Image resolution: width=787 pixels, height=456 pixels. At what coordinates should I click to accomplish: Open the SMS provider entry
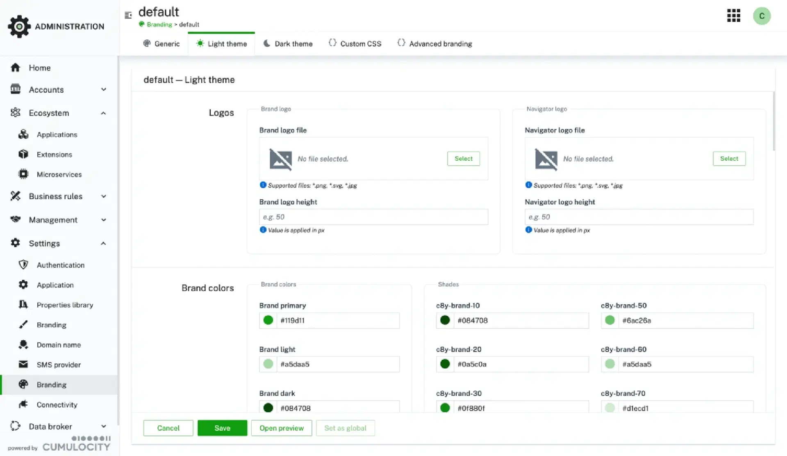click(x=59, y=365)
